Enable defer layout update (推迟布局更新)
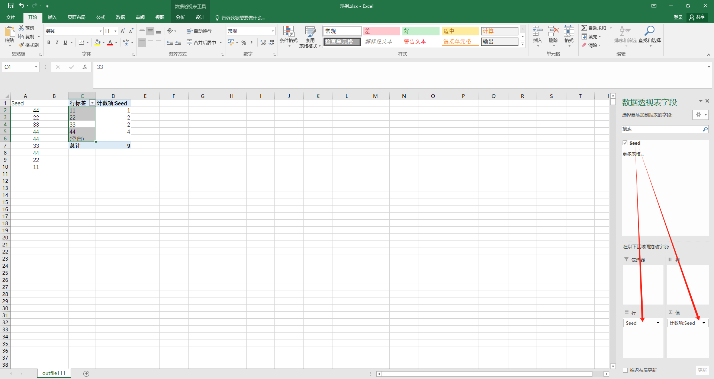This screenshot has width=714, height=379. tap(625, 370)
